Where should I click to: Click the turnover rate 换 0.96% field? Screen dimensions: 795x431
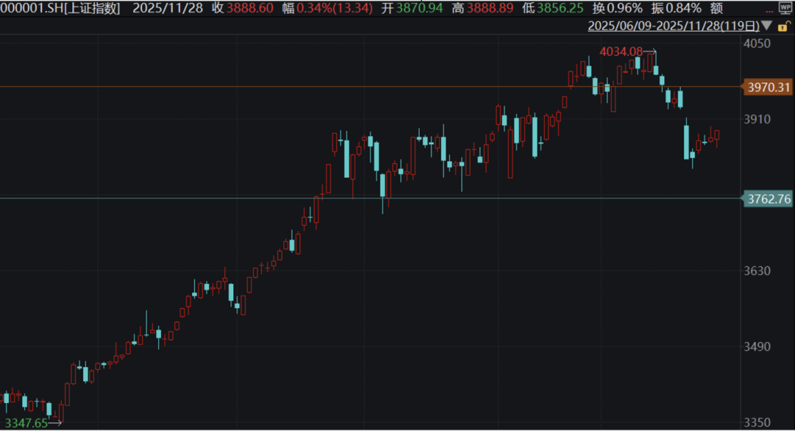[x=619, y=9]
